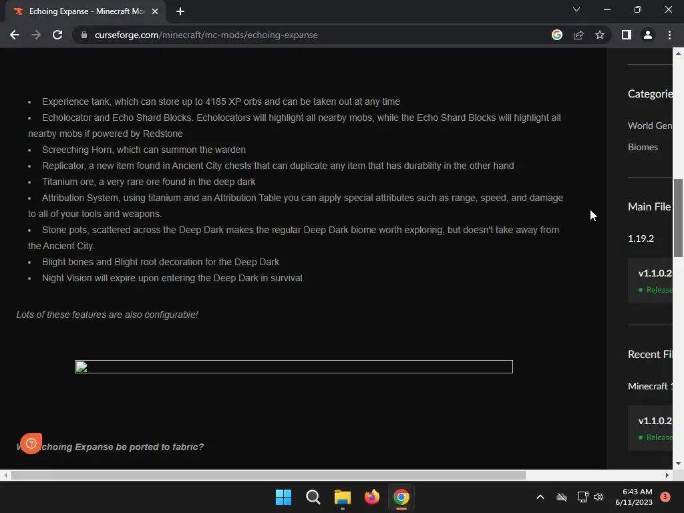Click the horizontal scrollbar thumb
684x513 pixels.
click(x=269, y=475)
